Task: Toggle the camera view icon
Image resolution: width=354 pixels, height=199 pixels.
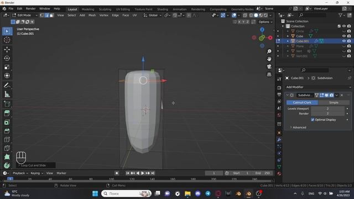Action: coord(269,66)
